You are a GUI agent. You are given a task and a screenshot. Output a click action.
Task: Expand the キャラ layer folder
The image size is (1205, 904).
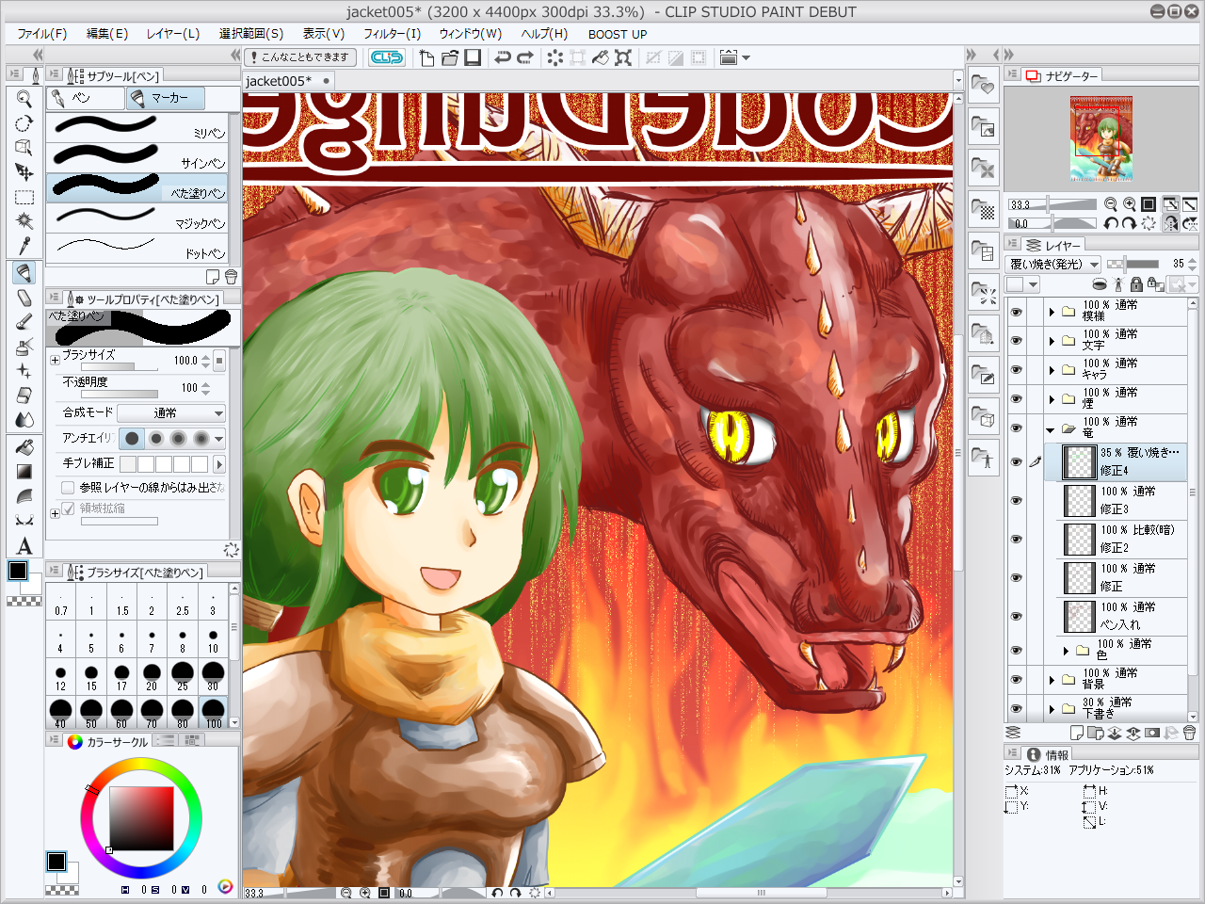click(1052, 370)
